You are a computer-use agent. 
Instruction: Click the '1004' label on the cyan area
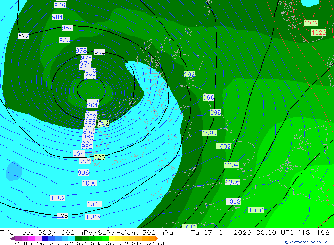[x=94, y=204]
